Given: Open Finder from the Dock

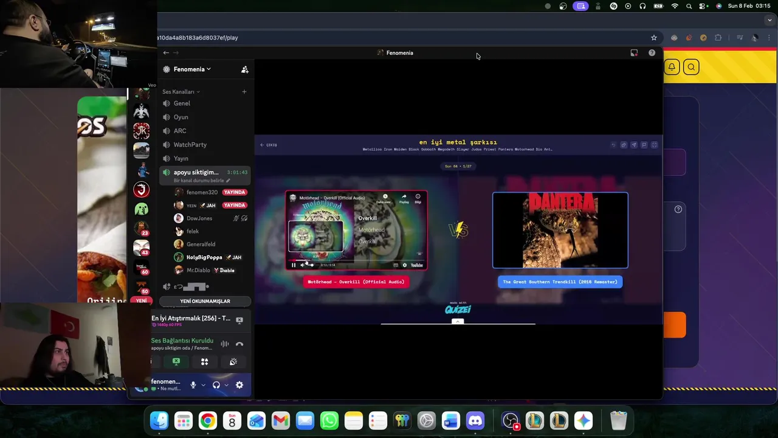Looking at the screenshot, I should coord(159,420).
